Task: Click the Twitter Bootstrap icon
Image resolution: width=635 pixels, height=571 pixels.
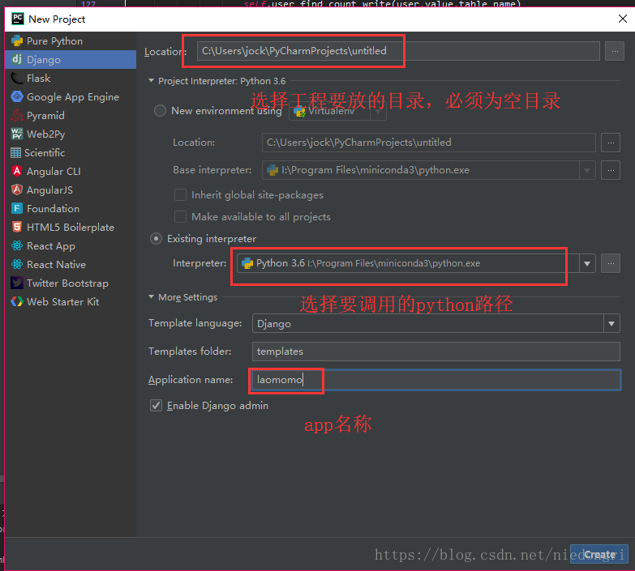Action: pos(16,283)
